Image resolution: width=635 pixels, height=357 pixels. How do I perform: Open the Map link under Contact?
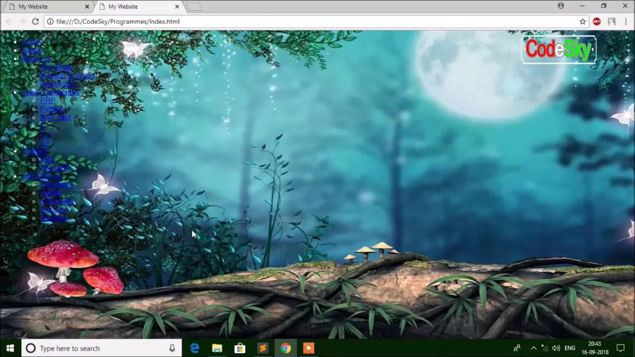point(47,160)
